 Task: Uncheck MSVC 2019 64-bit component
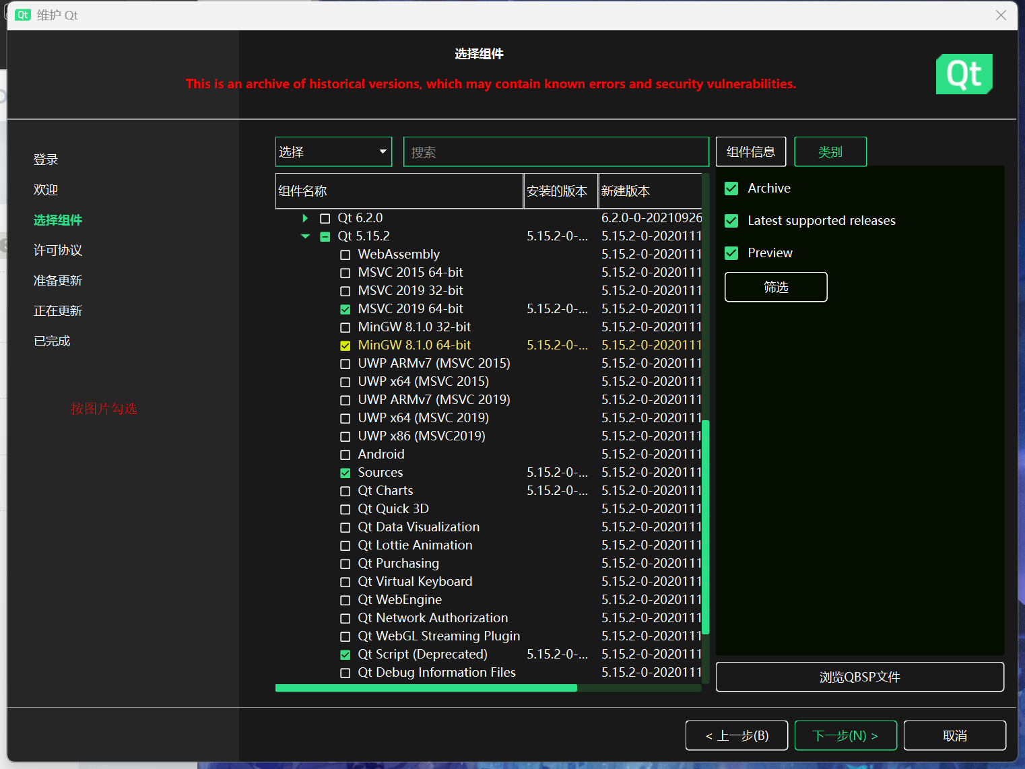click(345, 309)
